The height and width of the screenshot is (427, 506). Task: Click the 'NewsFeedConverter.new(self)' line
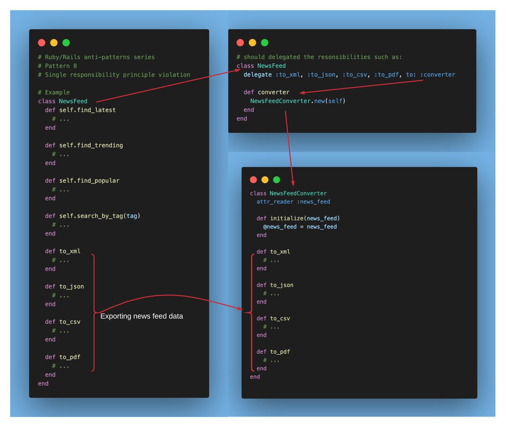(x=298, y=101)
